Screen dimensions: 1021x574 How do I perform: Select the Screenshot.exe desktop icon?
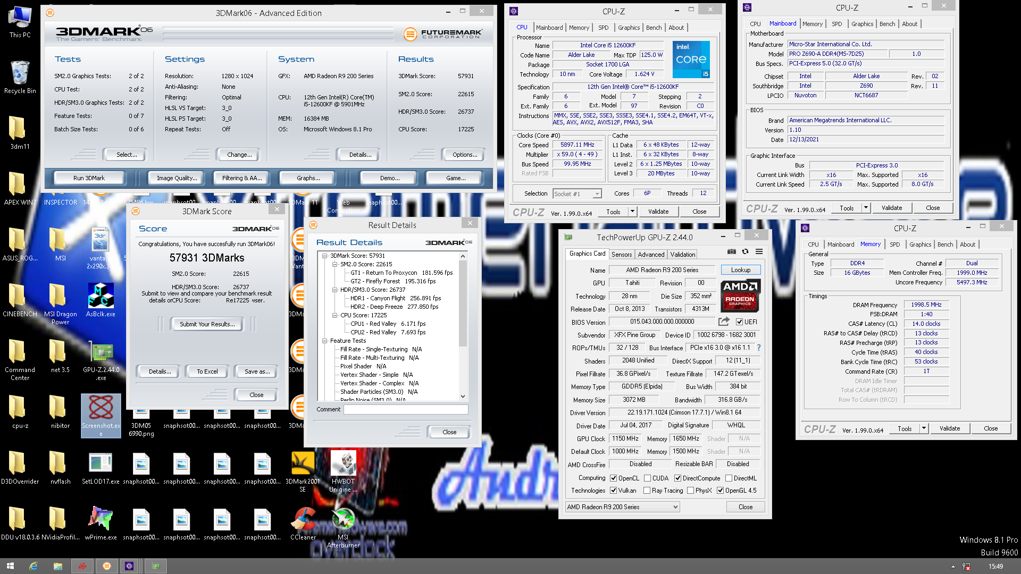pyautogui.click(x=101, y=416)
